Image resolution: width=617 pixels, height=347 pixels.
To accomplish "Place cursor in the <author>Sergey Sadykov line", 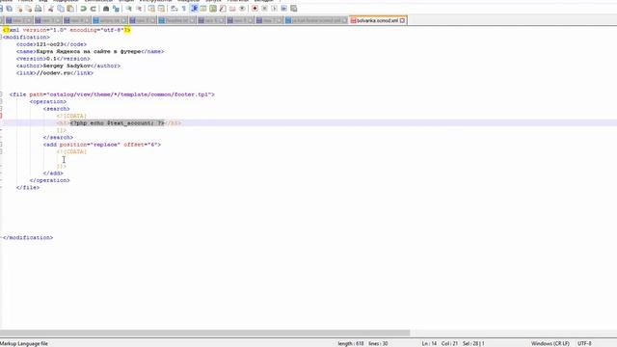I will point(68,66).
